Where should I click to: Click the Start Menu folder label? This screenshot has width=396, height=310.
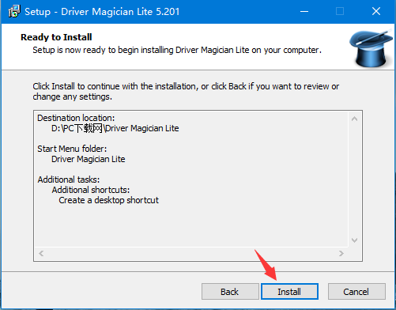pyautogui.click(x=72, y=149)
